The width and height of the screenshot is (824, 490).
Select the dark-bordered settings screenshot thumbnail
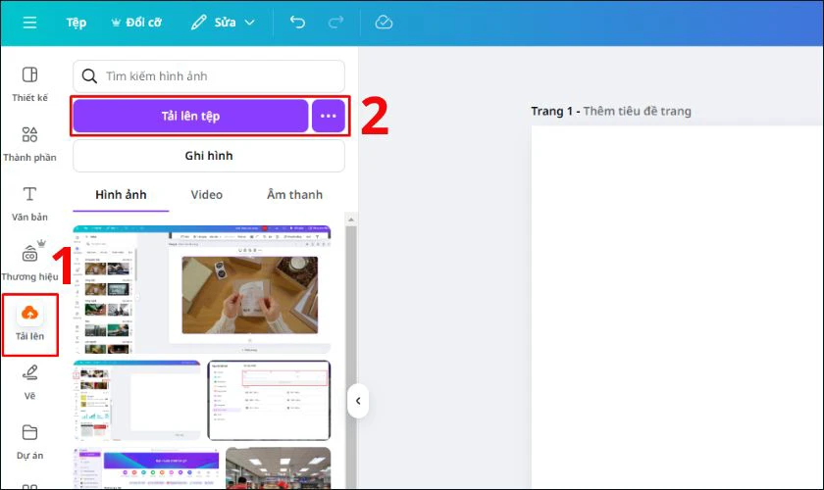click(269, 401)
